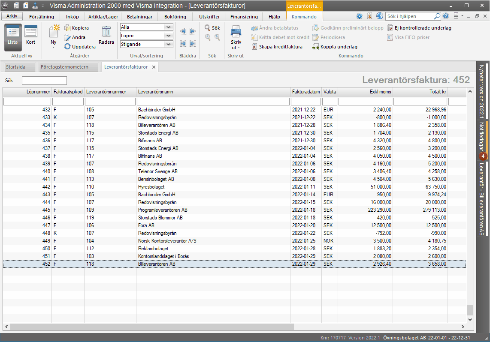Screen dimensions: 490x342
Task: Click the scroll right arrow
Action: tap(463, 327)
